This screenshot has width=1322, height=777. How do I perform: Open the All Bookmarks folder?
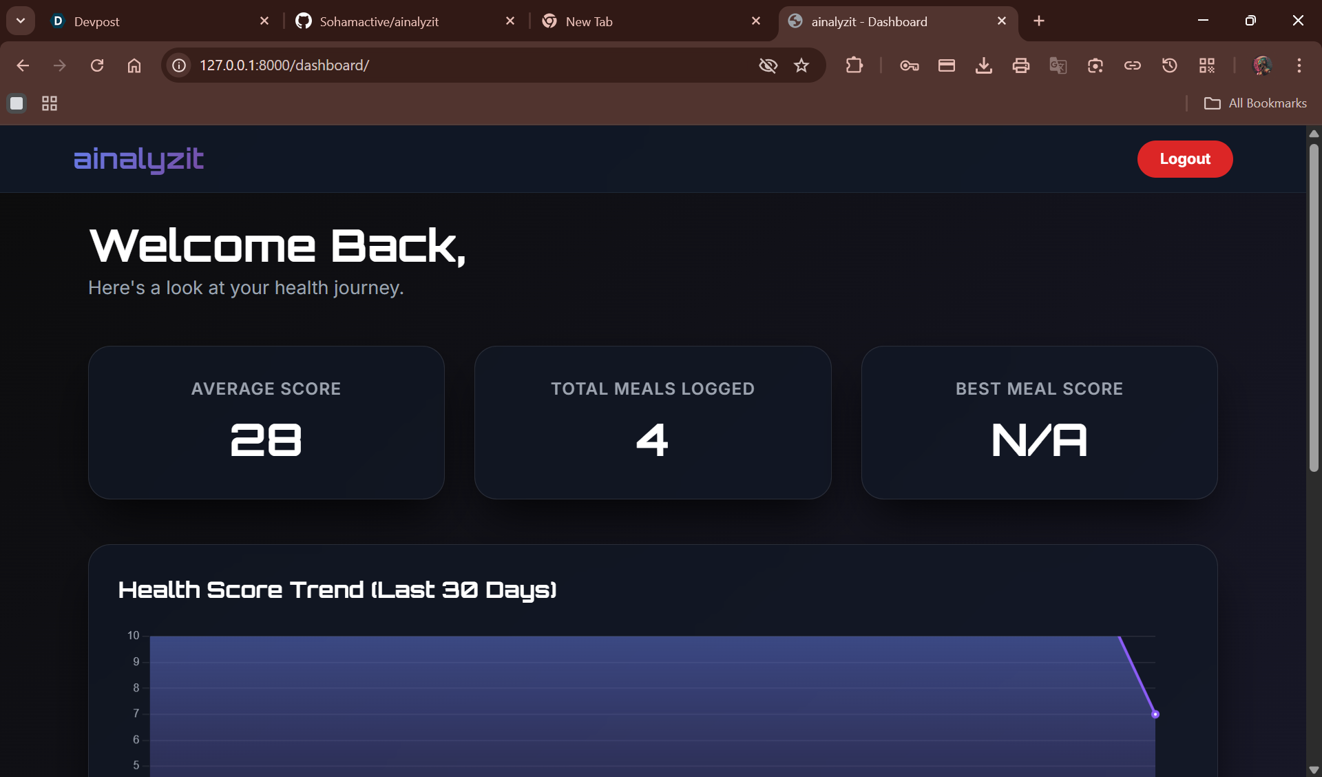(x=1255, y=103)
